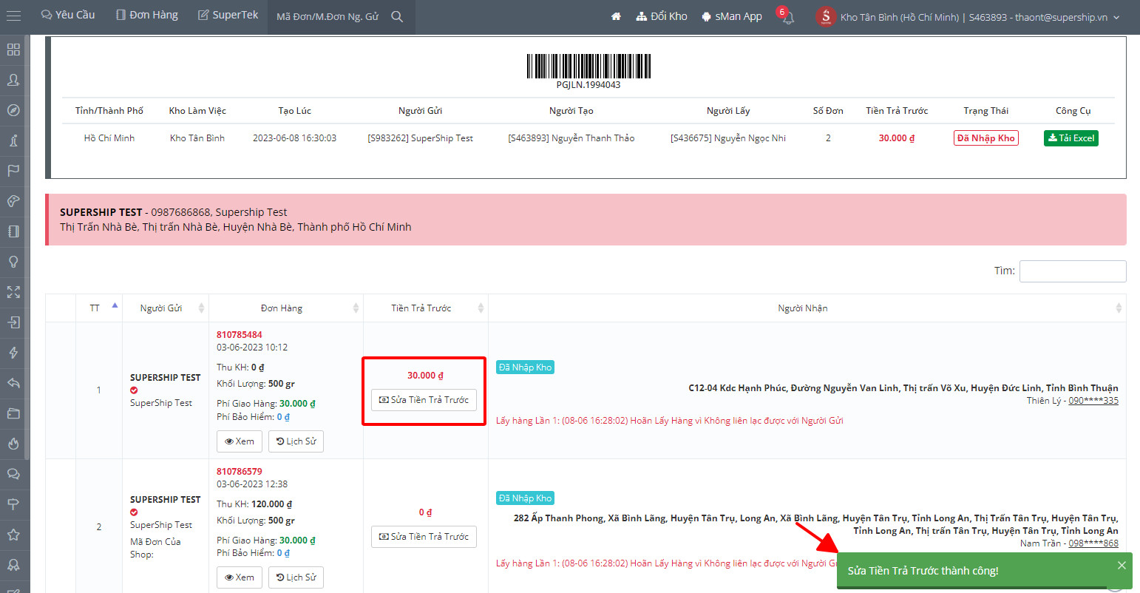The image size is (1140, 593).
Task: Open Lịch Sử for order 810785484
Action: click(296, 441)
